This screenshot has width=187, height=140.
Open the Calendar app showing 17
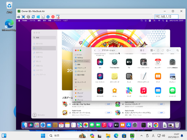point(158,62)
